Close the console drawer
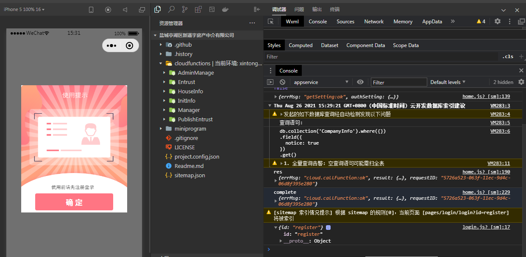 (x=521, y=70)
